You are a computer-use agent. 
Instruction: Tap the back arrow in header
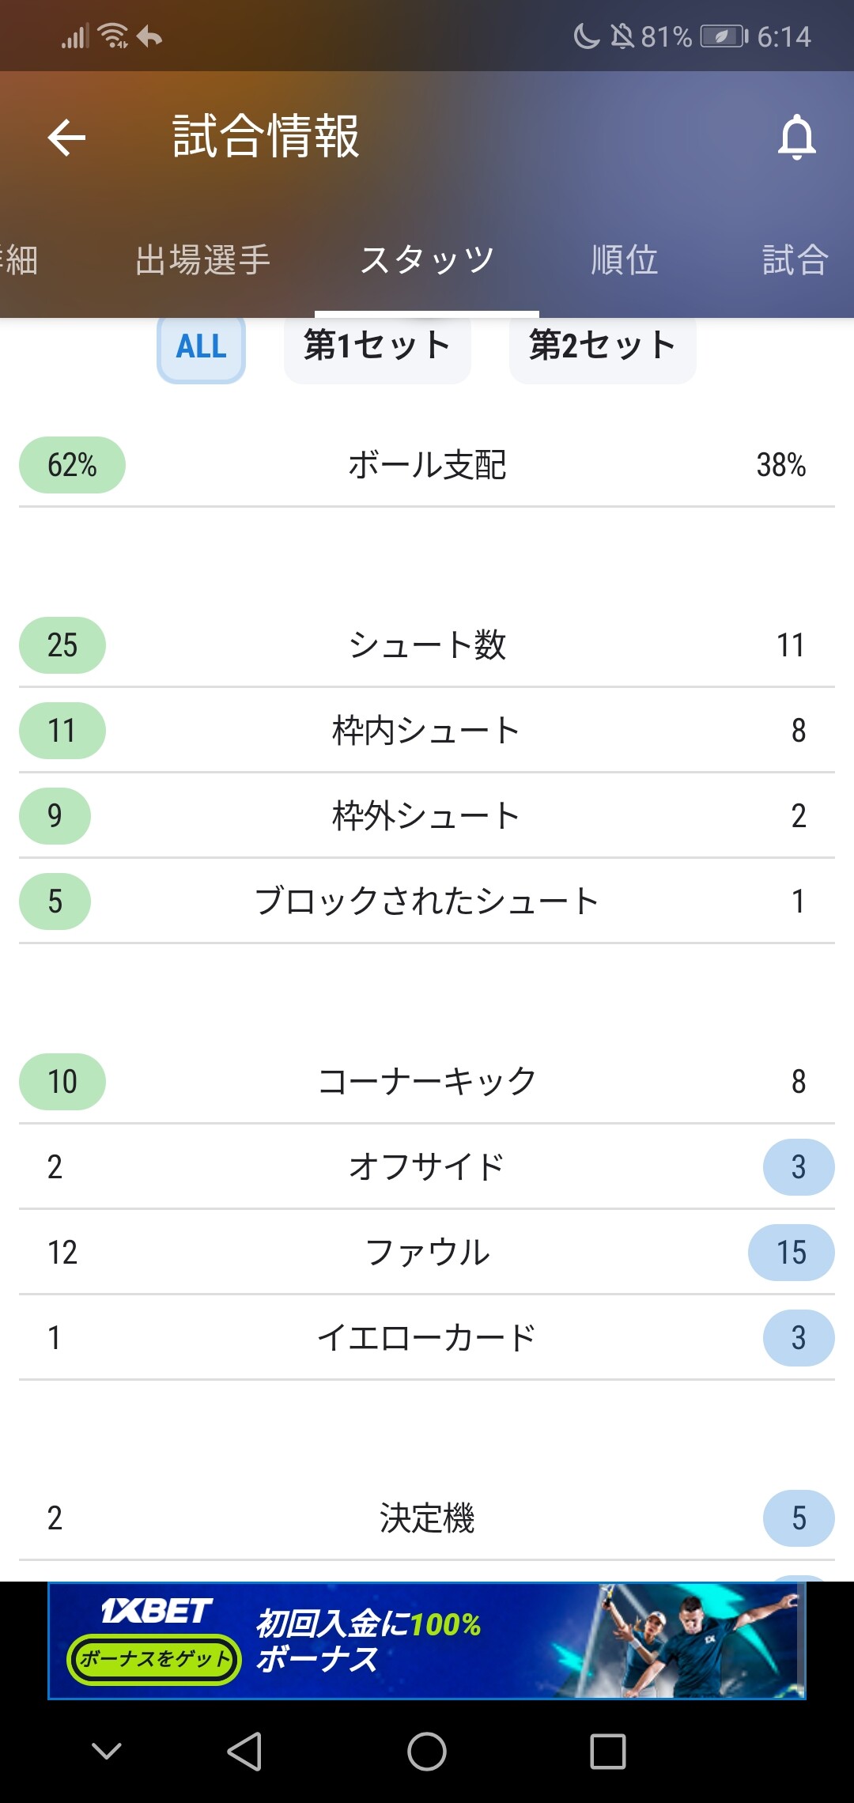(x=66, y=138)
